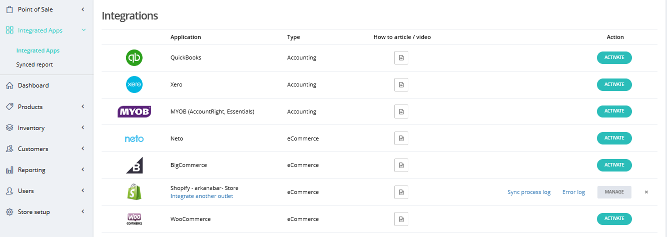Click the QuickBooks logo
The width and height of the screenshot is (667, 237).
[134, 58]
